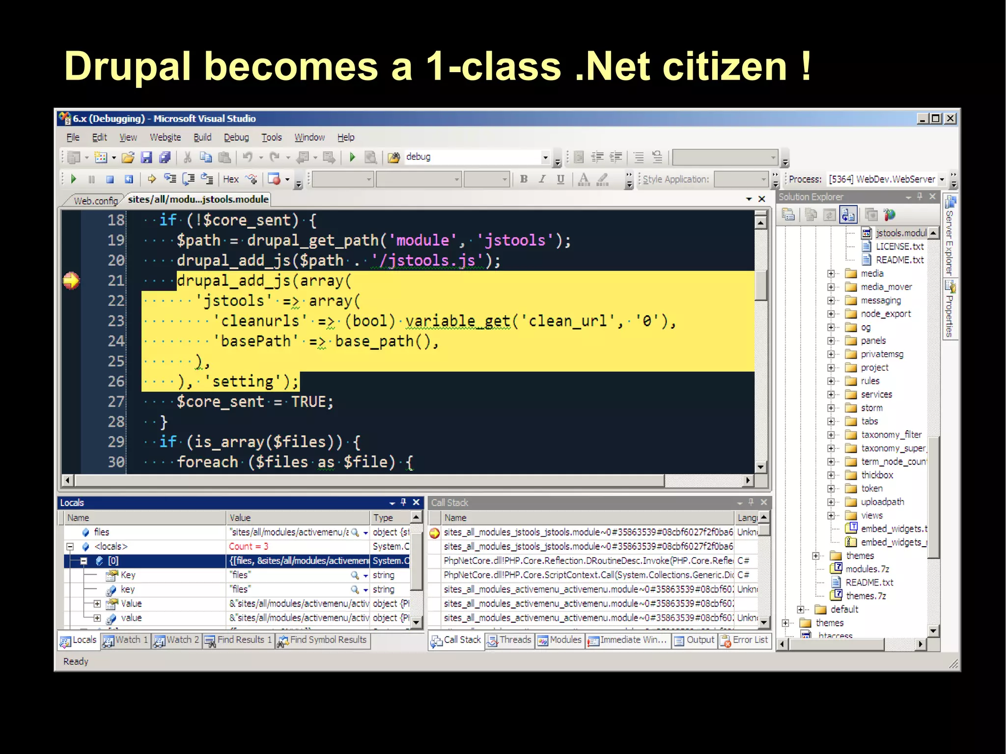Expand the services folder node
The width and height of the screenshot is (1006, 754).
831,394
